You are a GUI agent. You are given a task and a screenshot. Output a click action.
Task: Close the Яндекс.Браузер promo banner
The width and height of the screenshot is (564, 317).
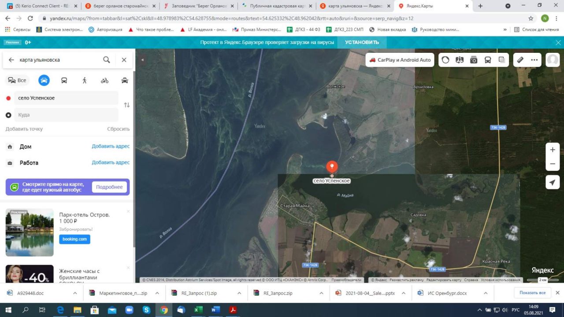[558, 43]
